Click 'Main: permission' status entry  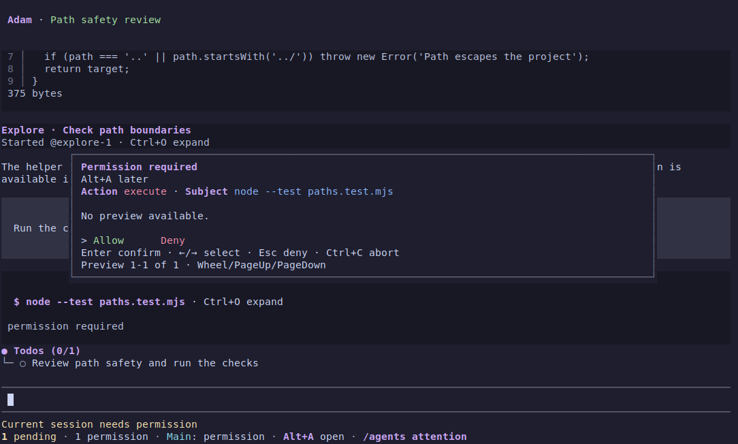click(x=216, y=437)
